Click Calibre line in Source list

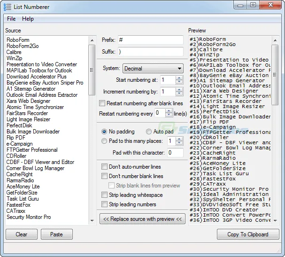pos(14,52)
